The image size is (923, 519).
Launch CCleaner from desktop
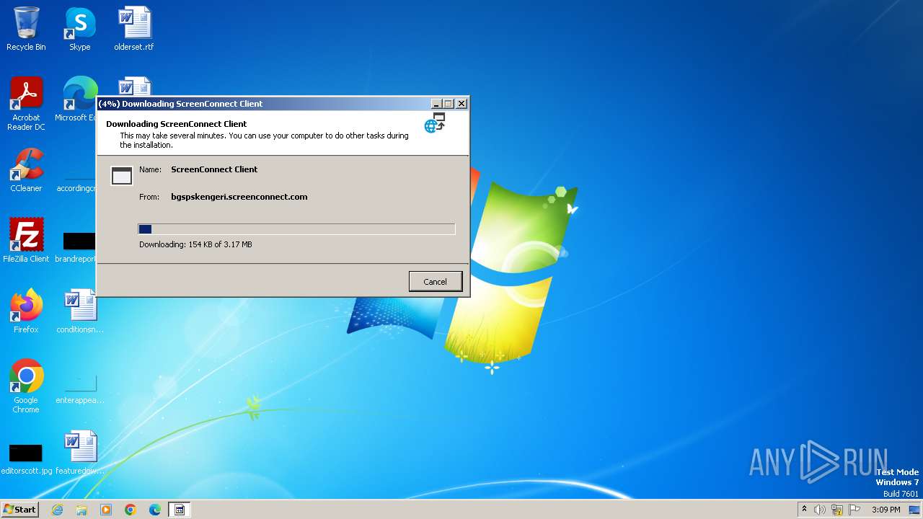[x=26, y=170]
